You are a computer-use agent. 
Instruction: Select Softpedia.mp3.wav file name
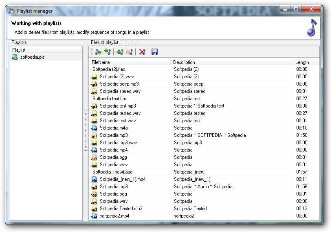(119, 143)
